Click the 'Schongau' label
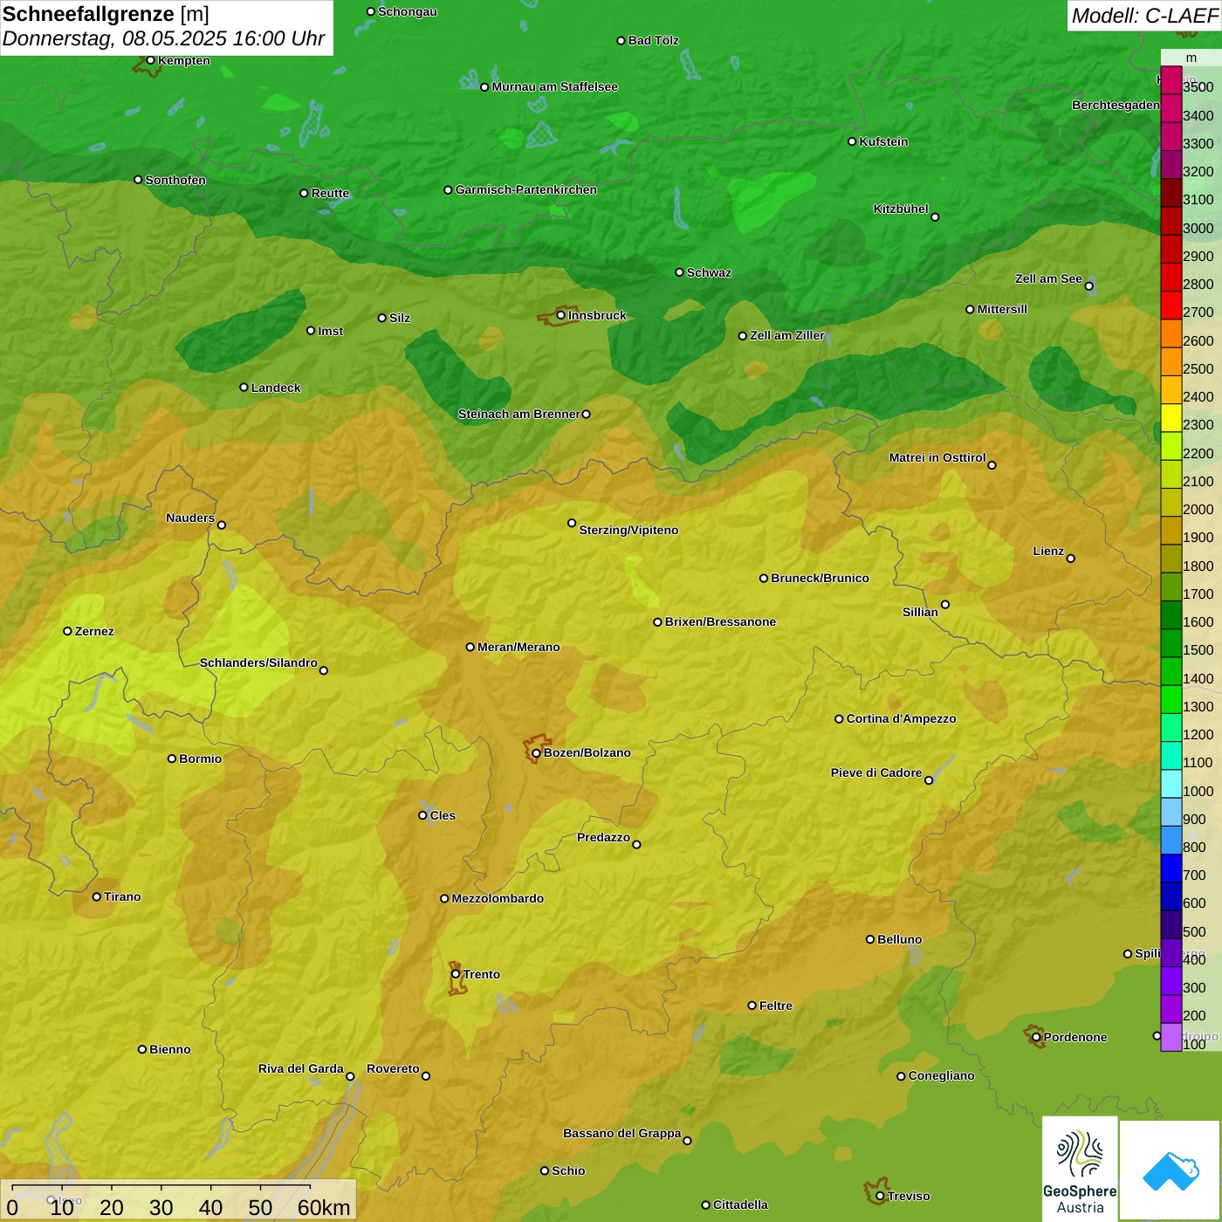The image size is (1222, 1222). point(407,11)
